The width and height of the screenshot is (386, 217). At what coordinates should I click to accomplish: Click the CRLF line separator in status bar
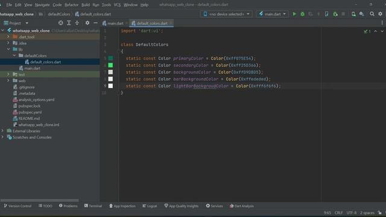338,213
